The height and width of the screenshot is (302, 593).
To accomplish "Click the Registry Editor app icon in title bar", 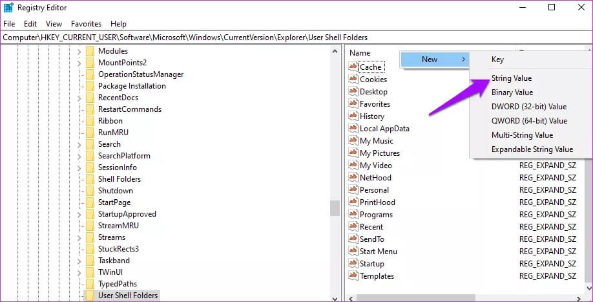I will click(8, 8).
